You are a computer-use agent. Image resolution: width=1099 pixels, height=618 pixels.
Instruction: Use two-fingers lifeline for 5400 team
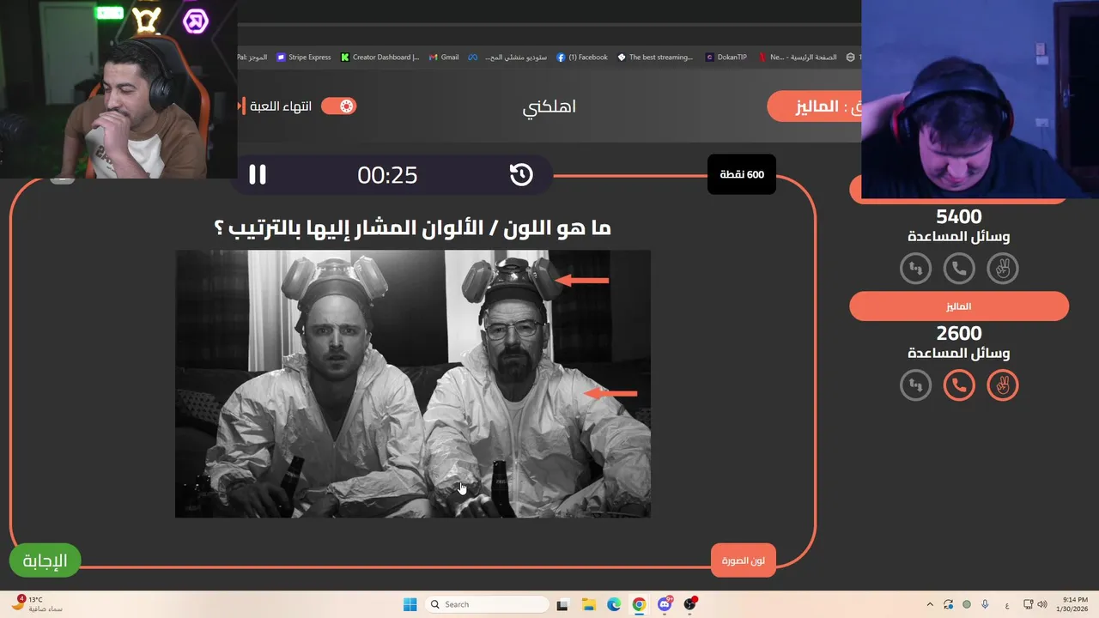[1002, 269]
